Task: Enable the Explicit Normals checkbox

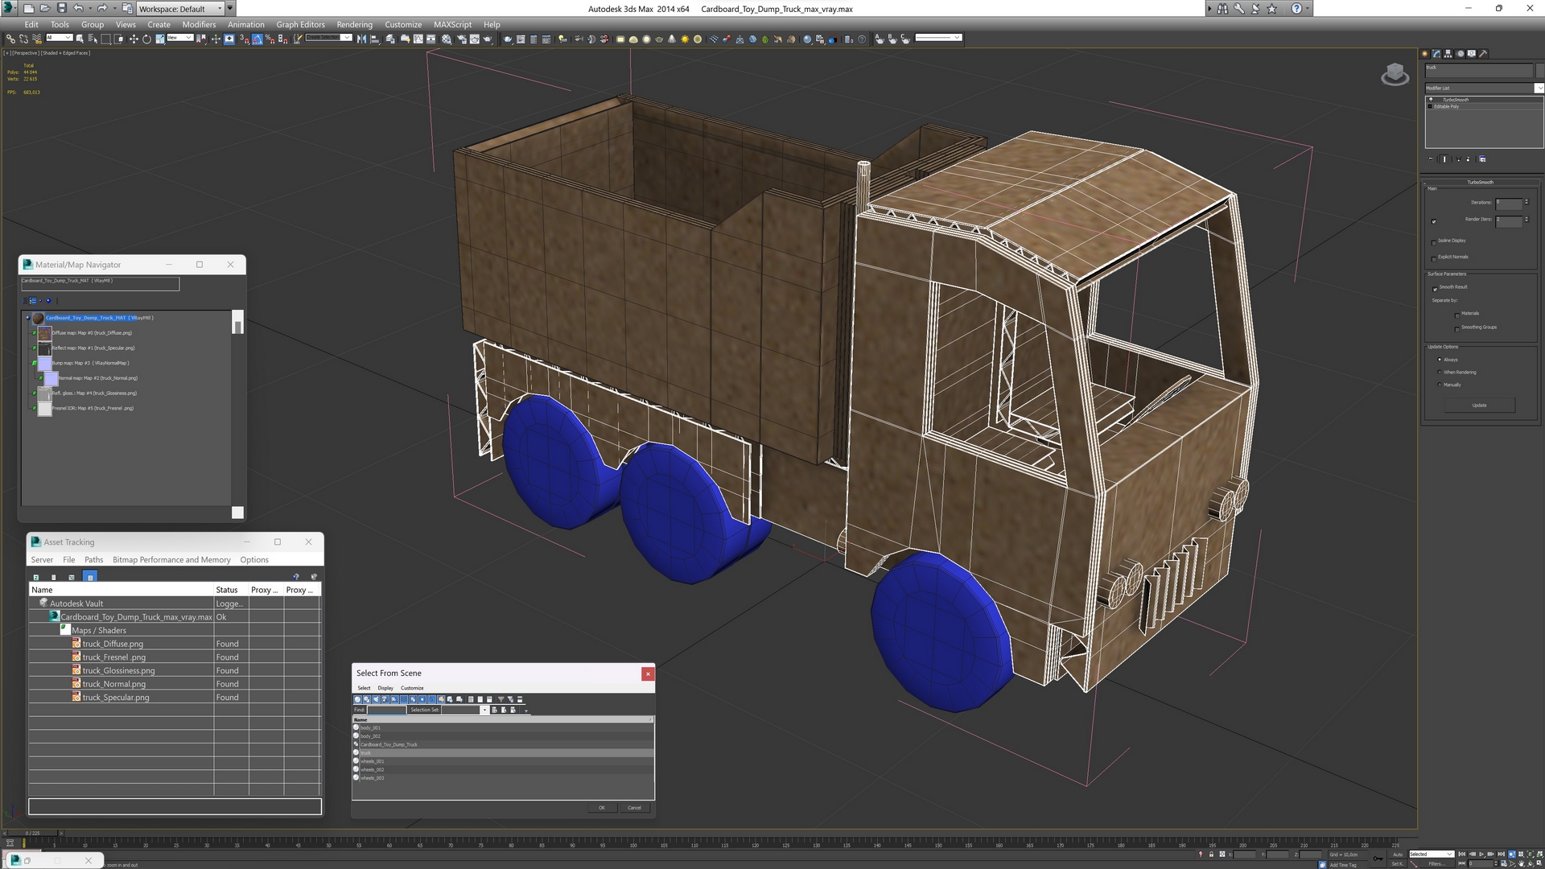Action: (1434, 257)
